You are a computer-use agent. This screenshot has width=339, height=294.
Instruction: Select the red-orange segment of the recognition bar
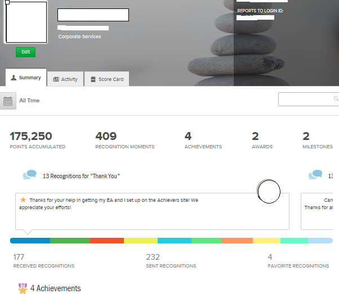pos(106,241)
